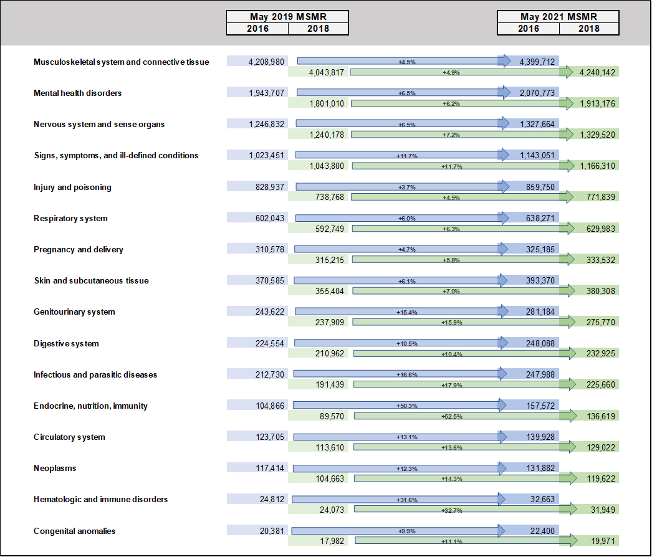Select the value 117,414
This screenshot has height=557, width=652.
coord(270,468)
